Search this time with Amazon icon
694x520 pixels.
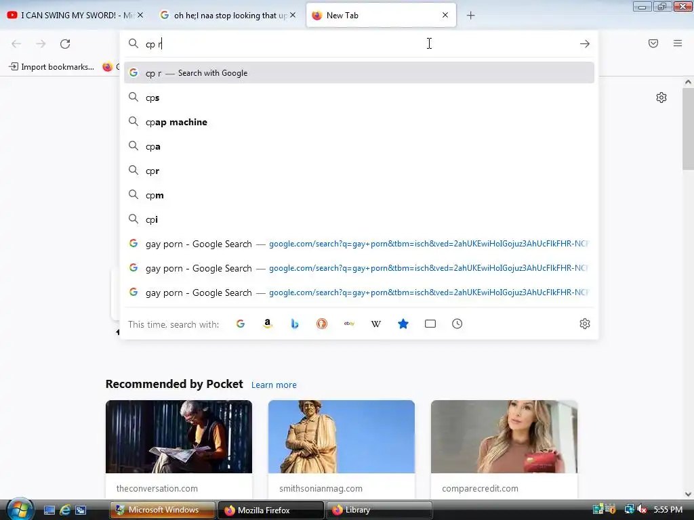coord(267,324)
